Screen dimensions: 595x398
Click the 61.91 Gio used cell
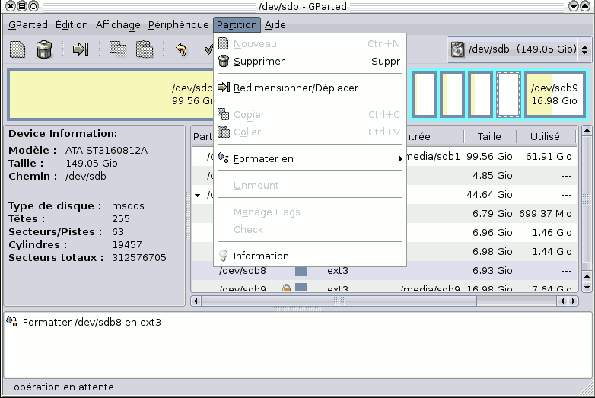[x=549, y=156]
